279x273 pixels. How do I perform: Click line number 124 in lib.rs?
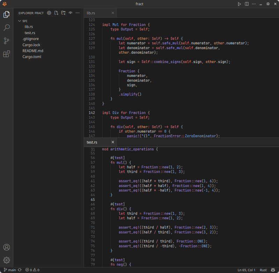(91, 25)
